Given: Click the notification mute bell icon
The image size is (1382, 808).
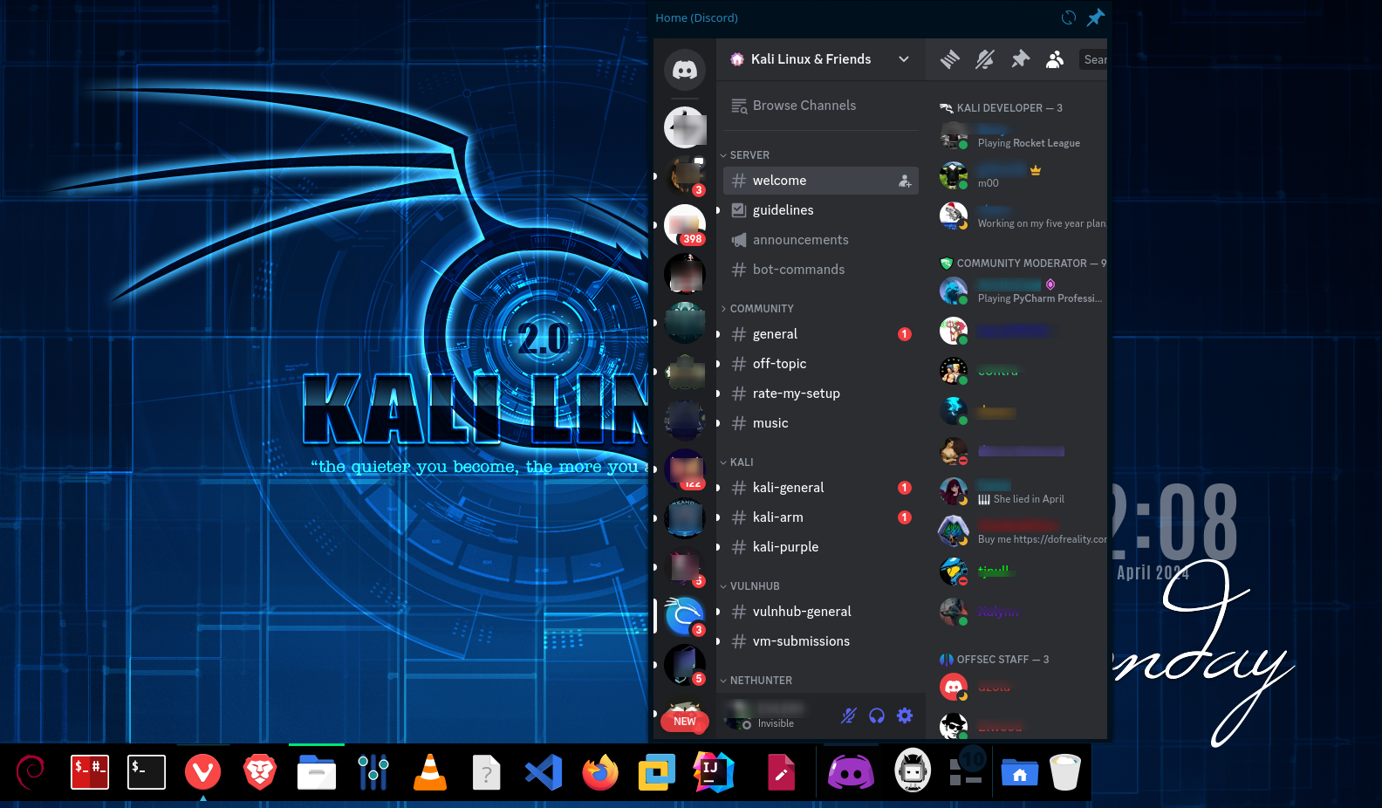Looking at the screenshot, I should (x=985, y=59).
